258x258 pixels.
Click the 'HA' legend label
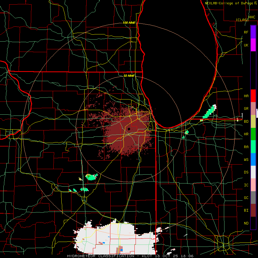pos(246,96)
